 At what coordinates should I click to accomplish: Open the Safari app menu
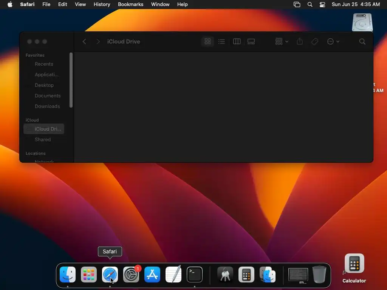[x=27, y=5]
